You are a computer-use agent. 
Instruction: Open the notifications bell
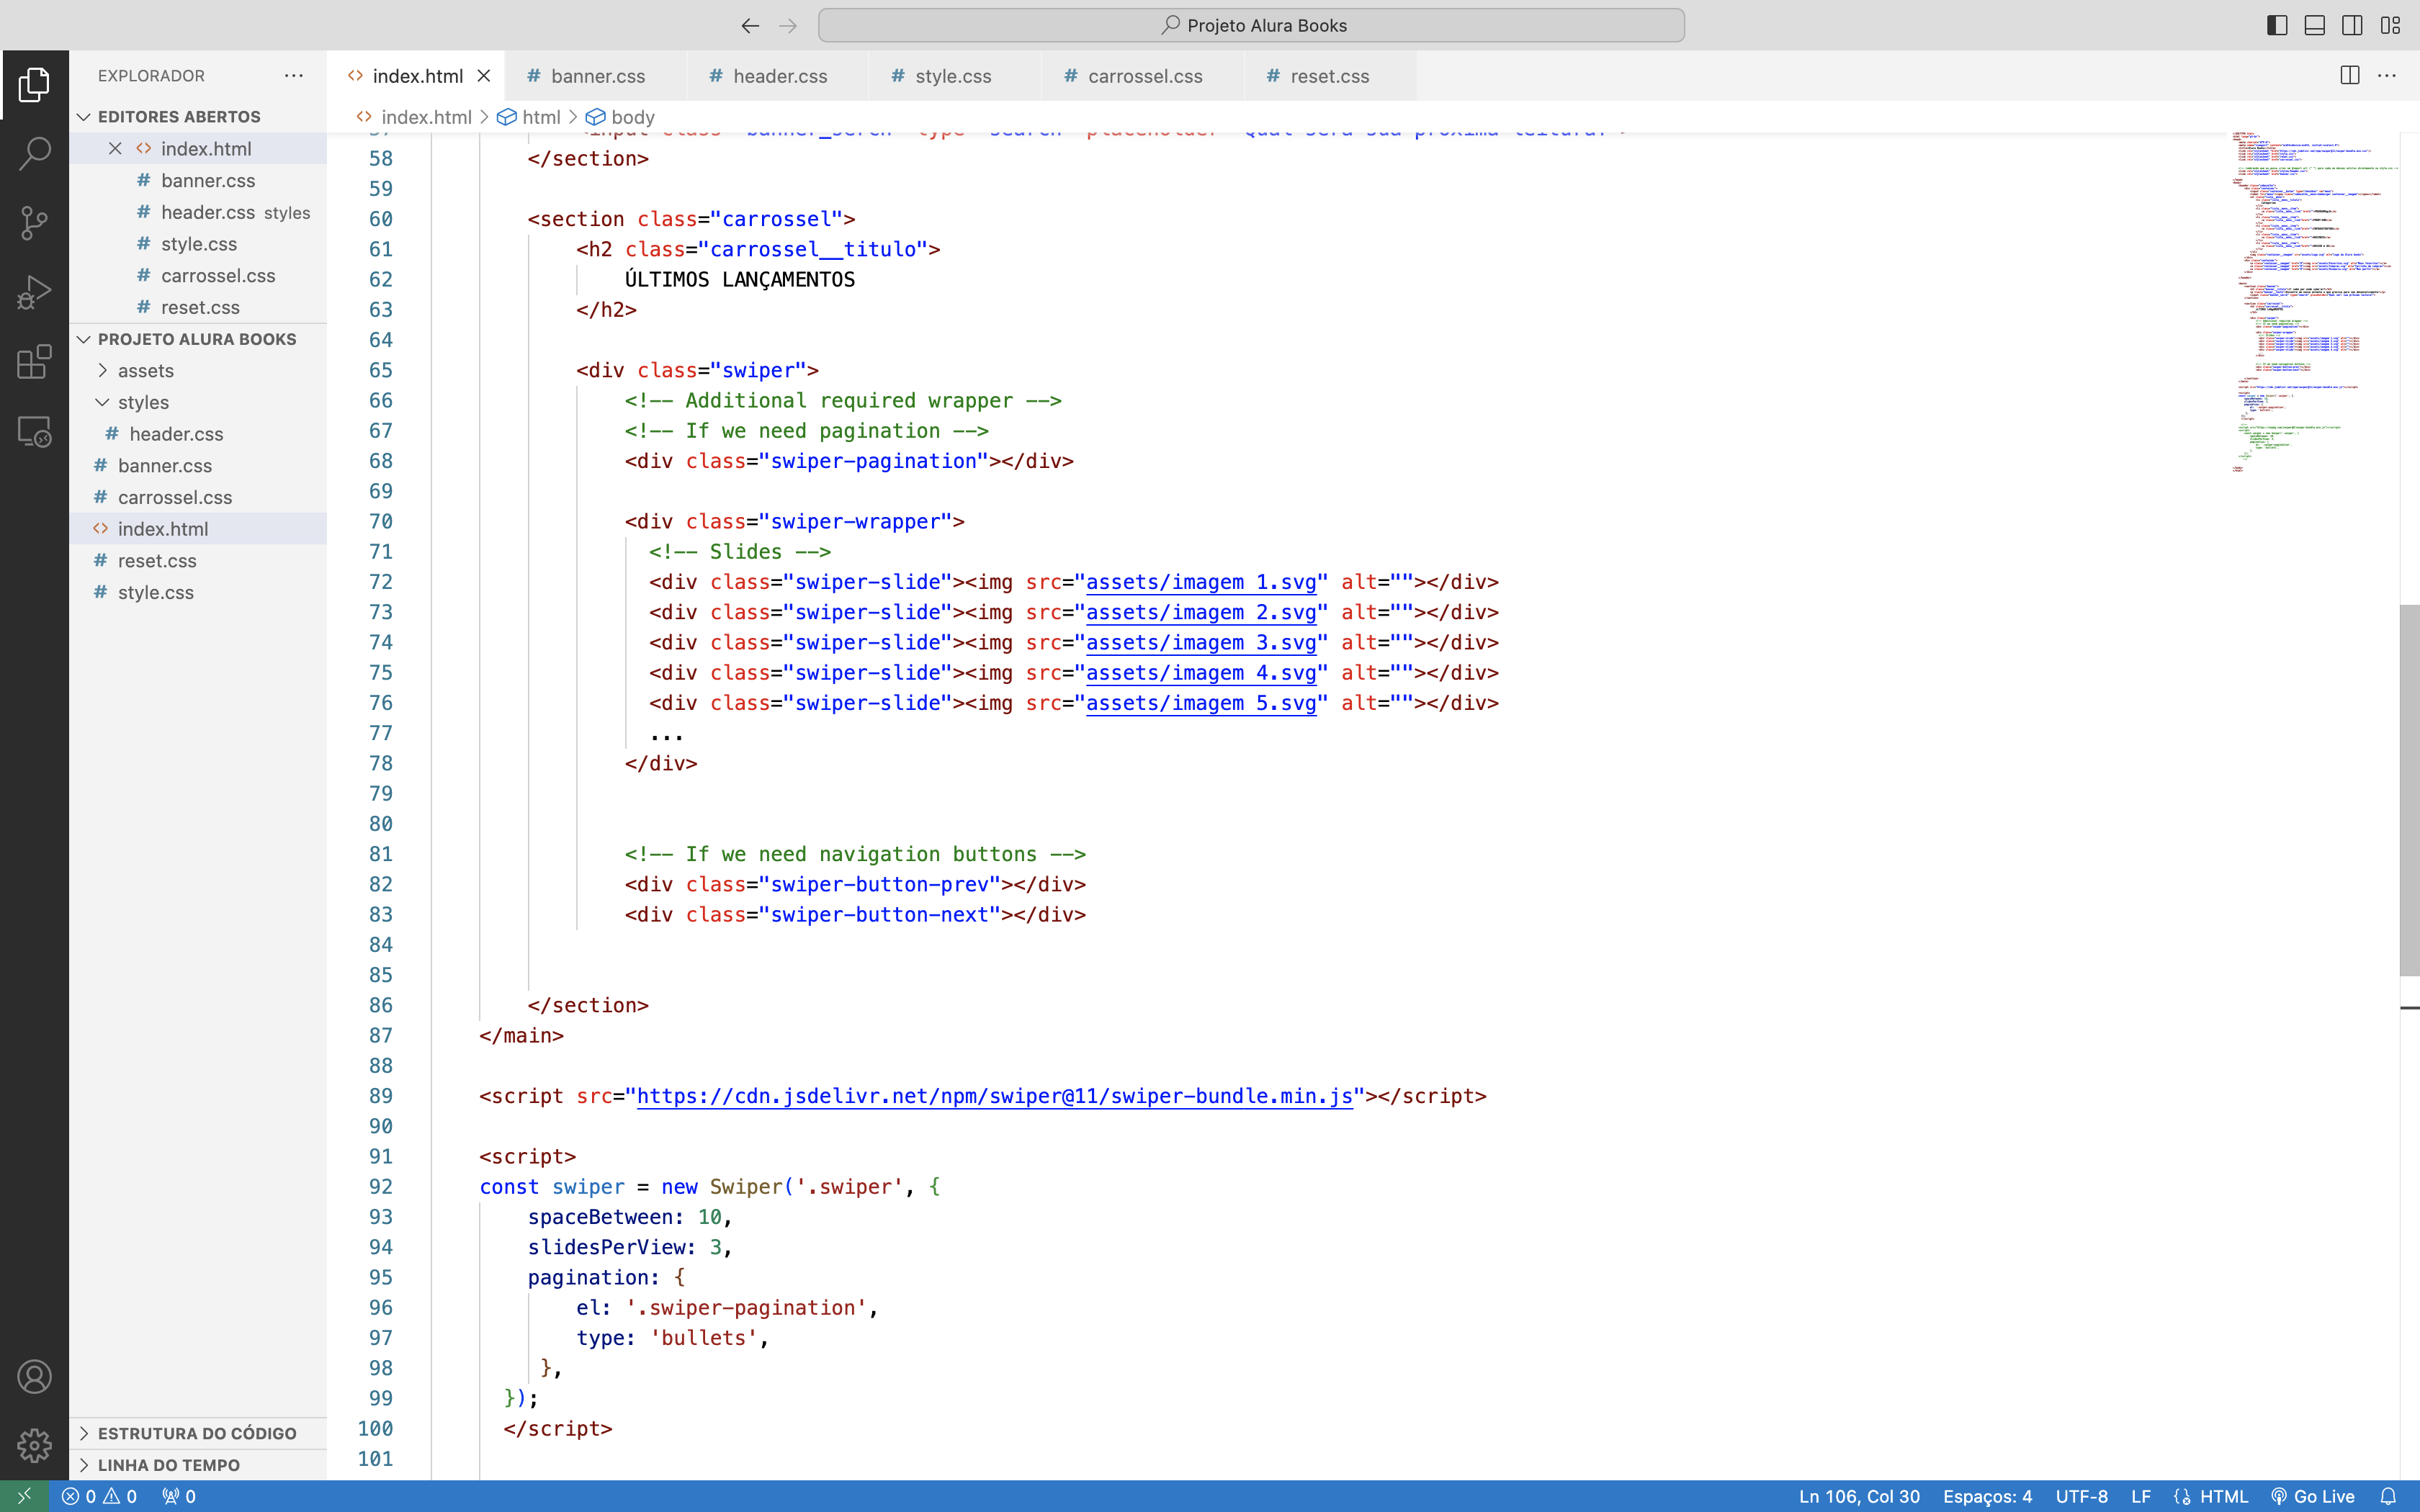click(x=2388, y=1496)
